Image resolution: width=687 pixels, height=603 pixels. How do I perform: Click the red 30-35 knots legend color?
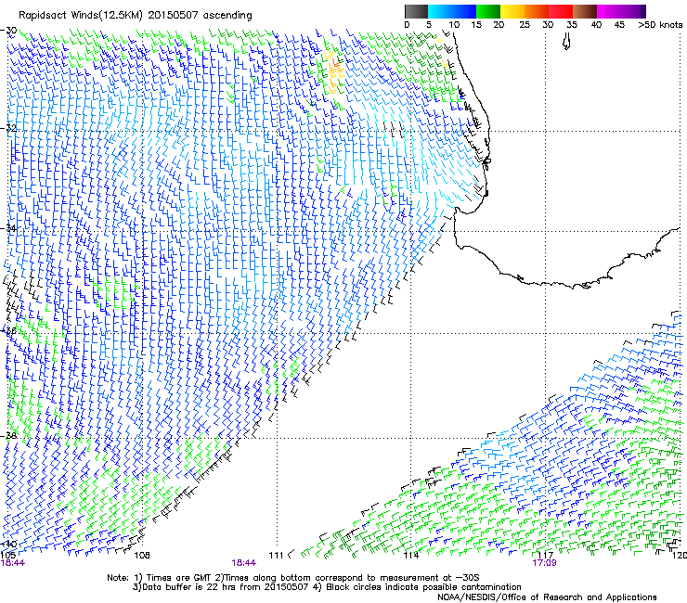561,11
